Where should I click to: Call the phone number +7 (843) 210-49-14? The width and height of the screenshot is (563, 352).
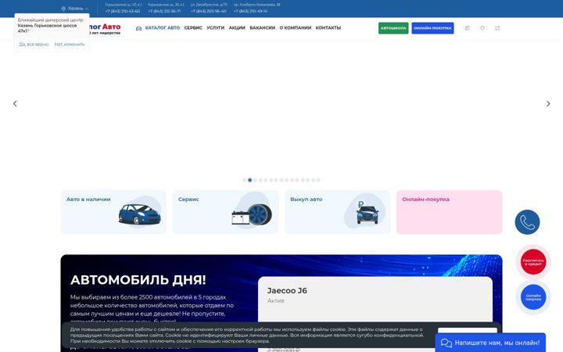(251, 11)
